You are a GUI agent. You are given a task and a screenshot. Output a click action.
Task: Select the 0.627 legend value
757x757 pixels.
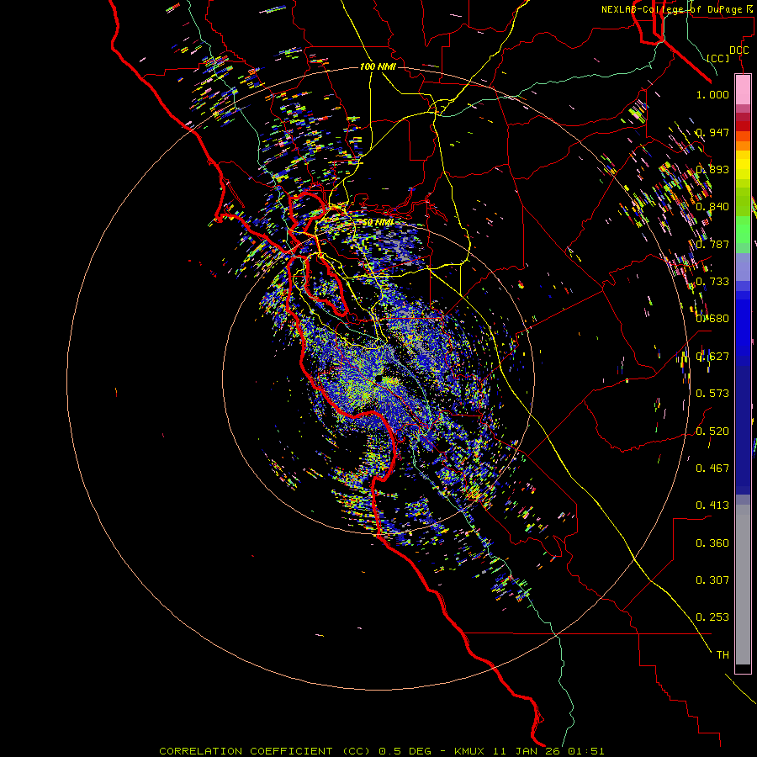712,357
